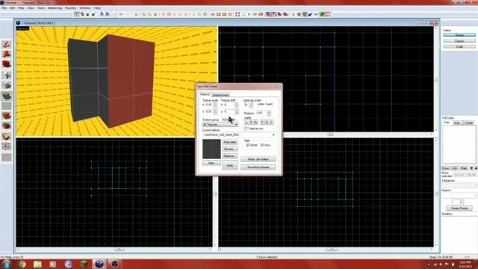The height and width of the screenshot is (269, 478).
Task: Click the Undo arrow in toolbar
Action: (x=121, y=14)
